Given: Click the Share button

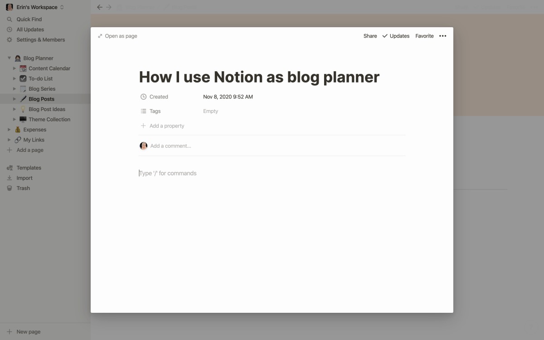Looking at the screenshot, I should tap(370, 36).
